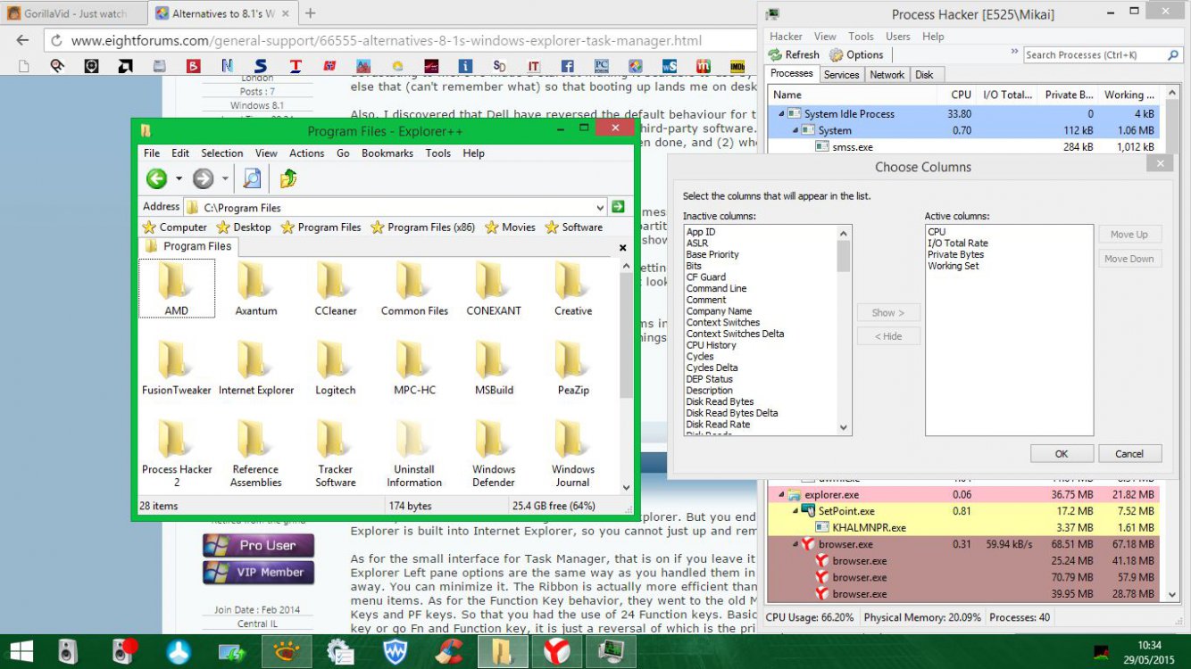Open the Software starred bookmark in Explorer++
Image resolution: width=1191 pixels, height=669 pixels.
click(574, 227)
